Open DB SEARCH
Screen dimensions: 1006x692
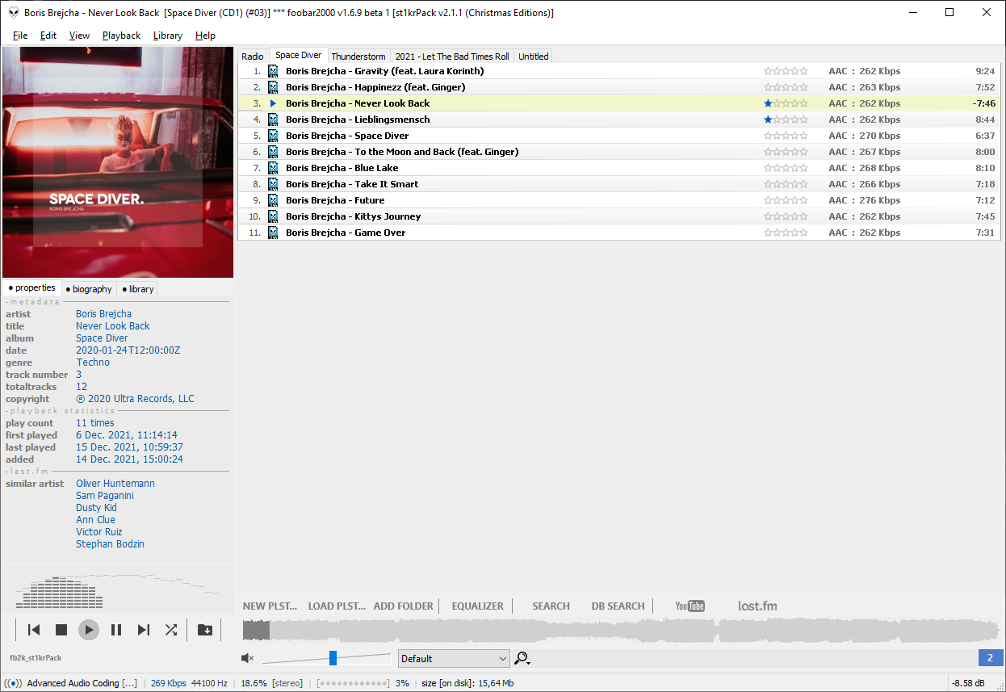click(618, 606)
